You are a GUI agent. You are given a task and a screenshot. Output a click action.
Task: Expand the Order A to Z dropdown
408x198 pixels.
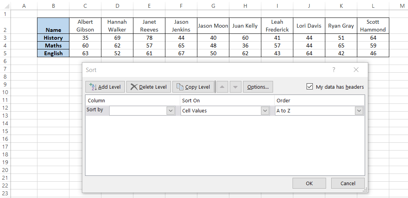[358, 110]
